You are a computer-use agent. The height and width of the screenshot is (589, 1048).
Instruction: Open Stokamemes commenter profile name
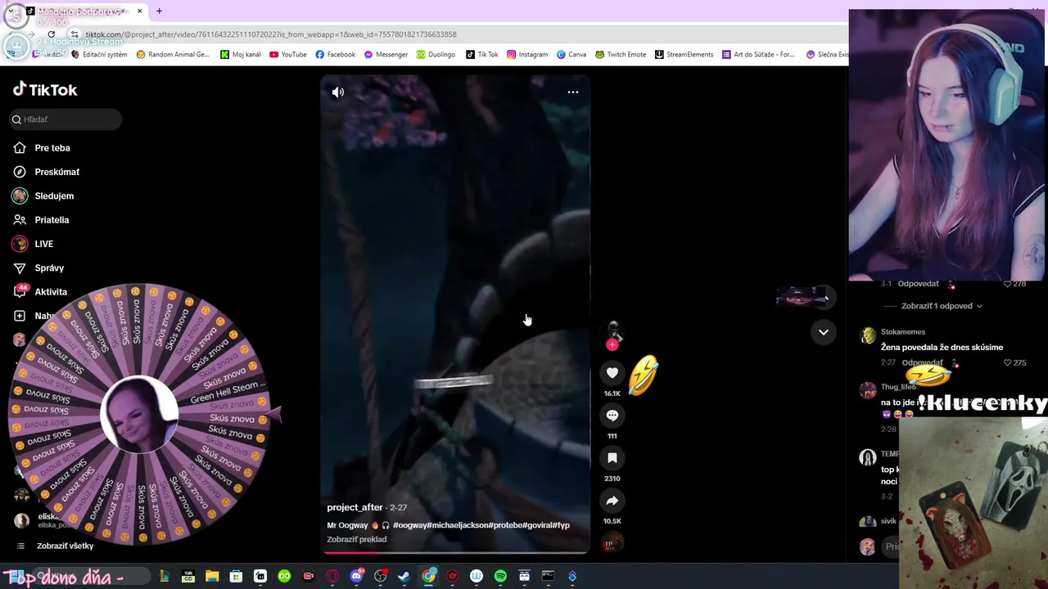903,332
